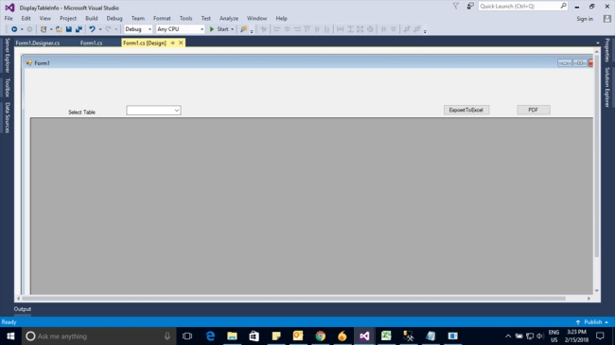Expand the Start button dropdown arrow
615x345 pixels.
[x=232, y=29]
